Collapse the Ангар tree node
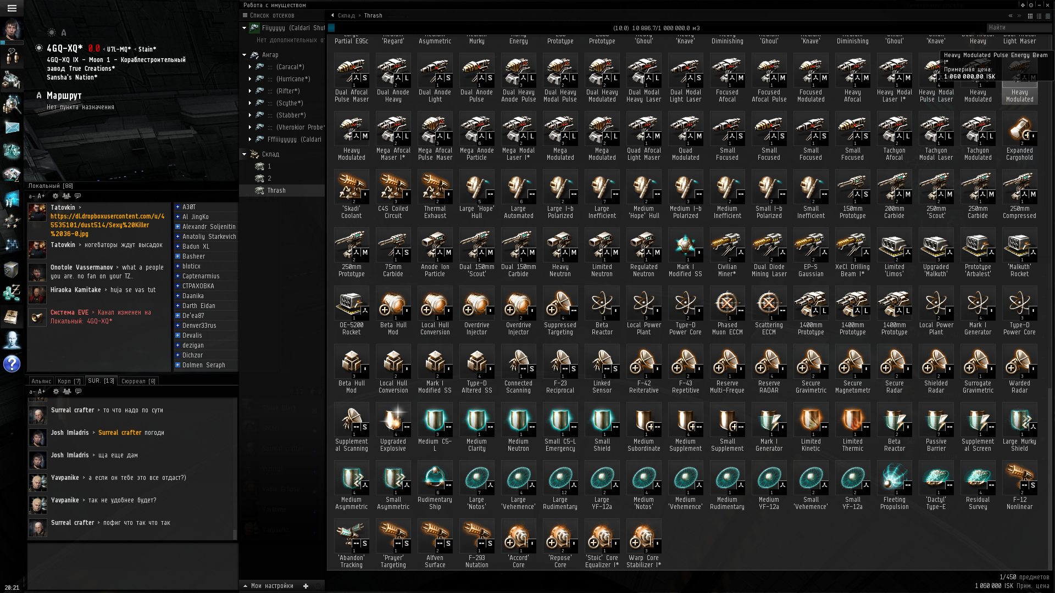The image size is (1055, 593). 245,55
